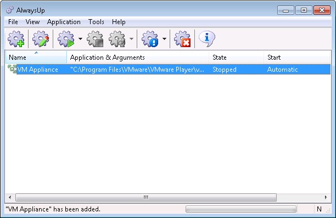Click the Stopped state cell
336x218 pixels.
[x=225, y=70]
